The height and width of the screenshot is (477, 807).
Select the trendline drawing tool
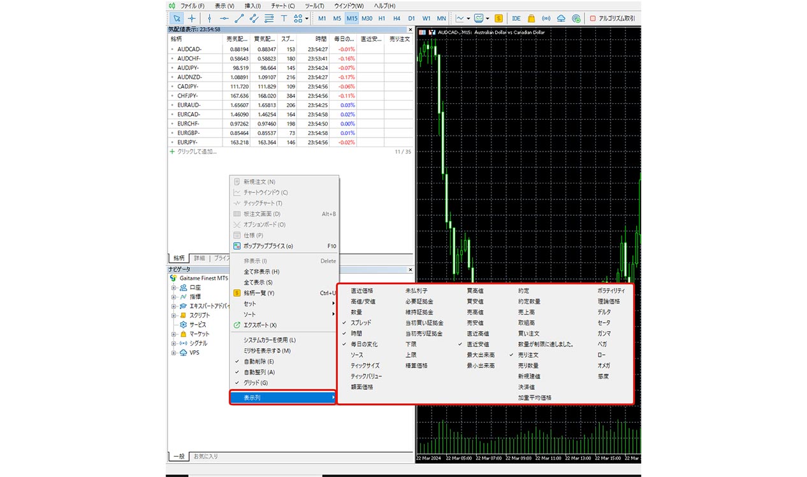click(239, 18)
